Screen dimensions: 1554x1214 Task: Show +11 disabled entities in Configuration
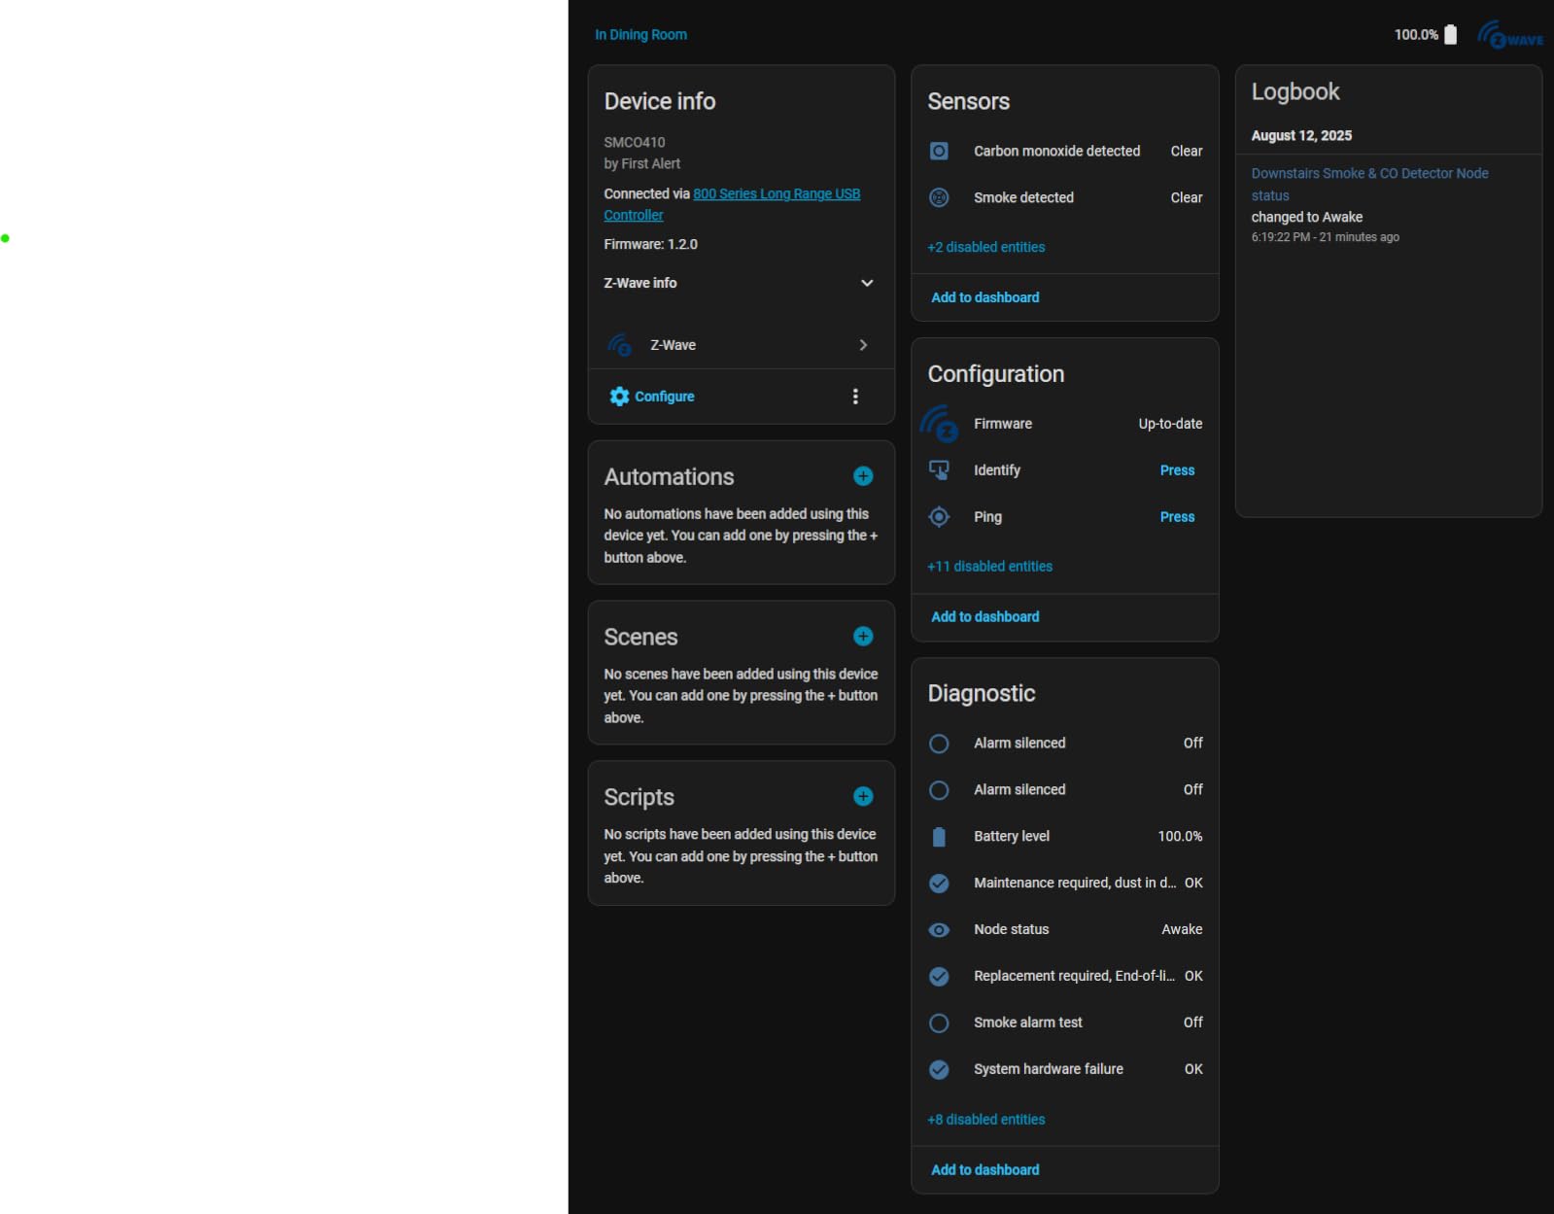[x=989, y=567]
